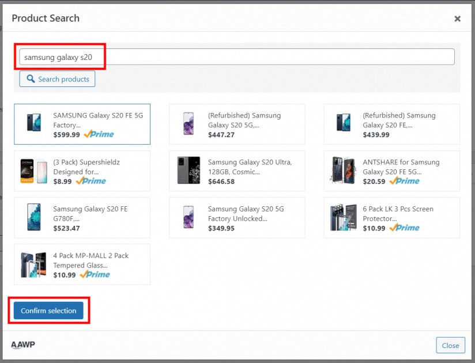Click the Prime badge on the MP-MALL card
This screenshot has width=475, height=363.
point(95,275)
